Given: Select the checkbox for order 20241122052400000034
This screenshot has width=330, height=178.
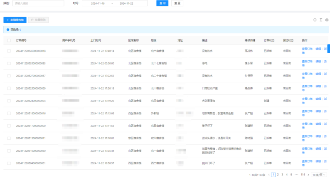Looking at the screenshot, I should (9, 101).
